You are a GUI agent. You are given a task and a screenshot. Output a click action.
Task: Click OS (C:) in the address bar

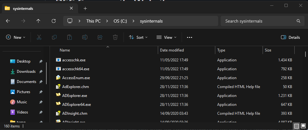tap(120, 21)
